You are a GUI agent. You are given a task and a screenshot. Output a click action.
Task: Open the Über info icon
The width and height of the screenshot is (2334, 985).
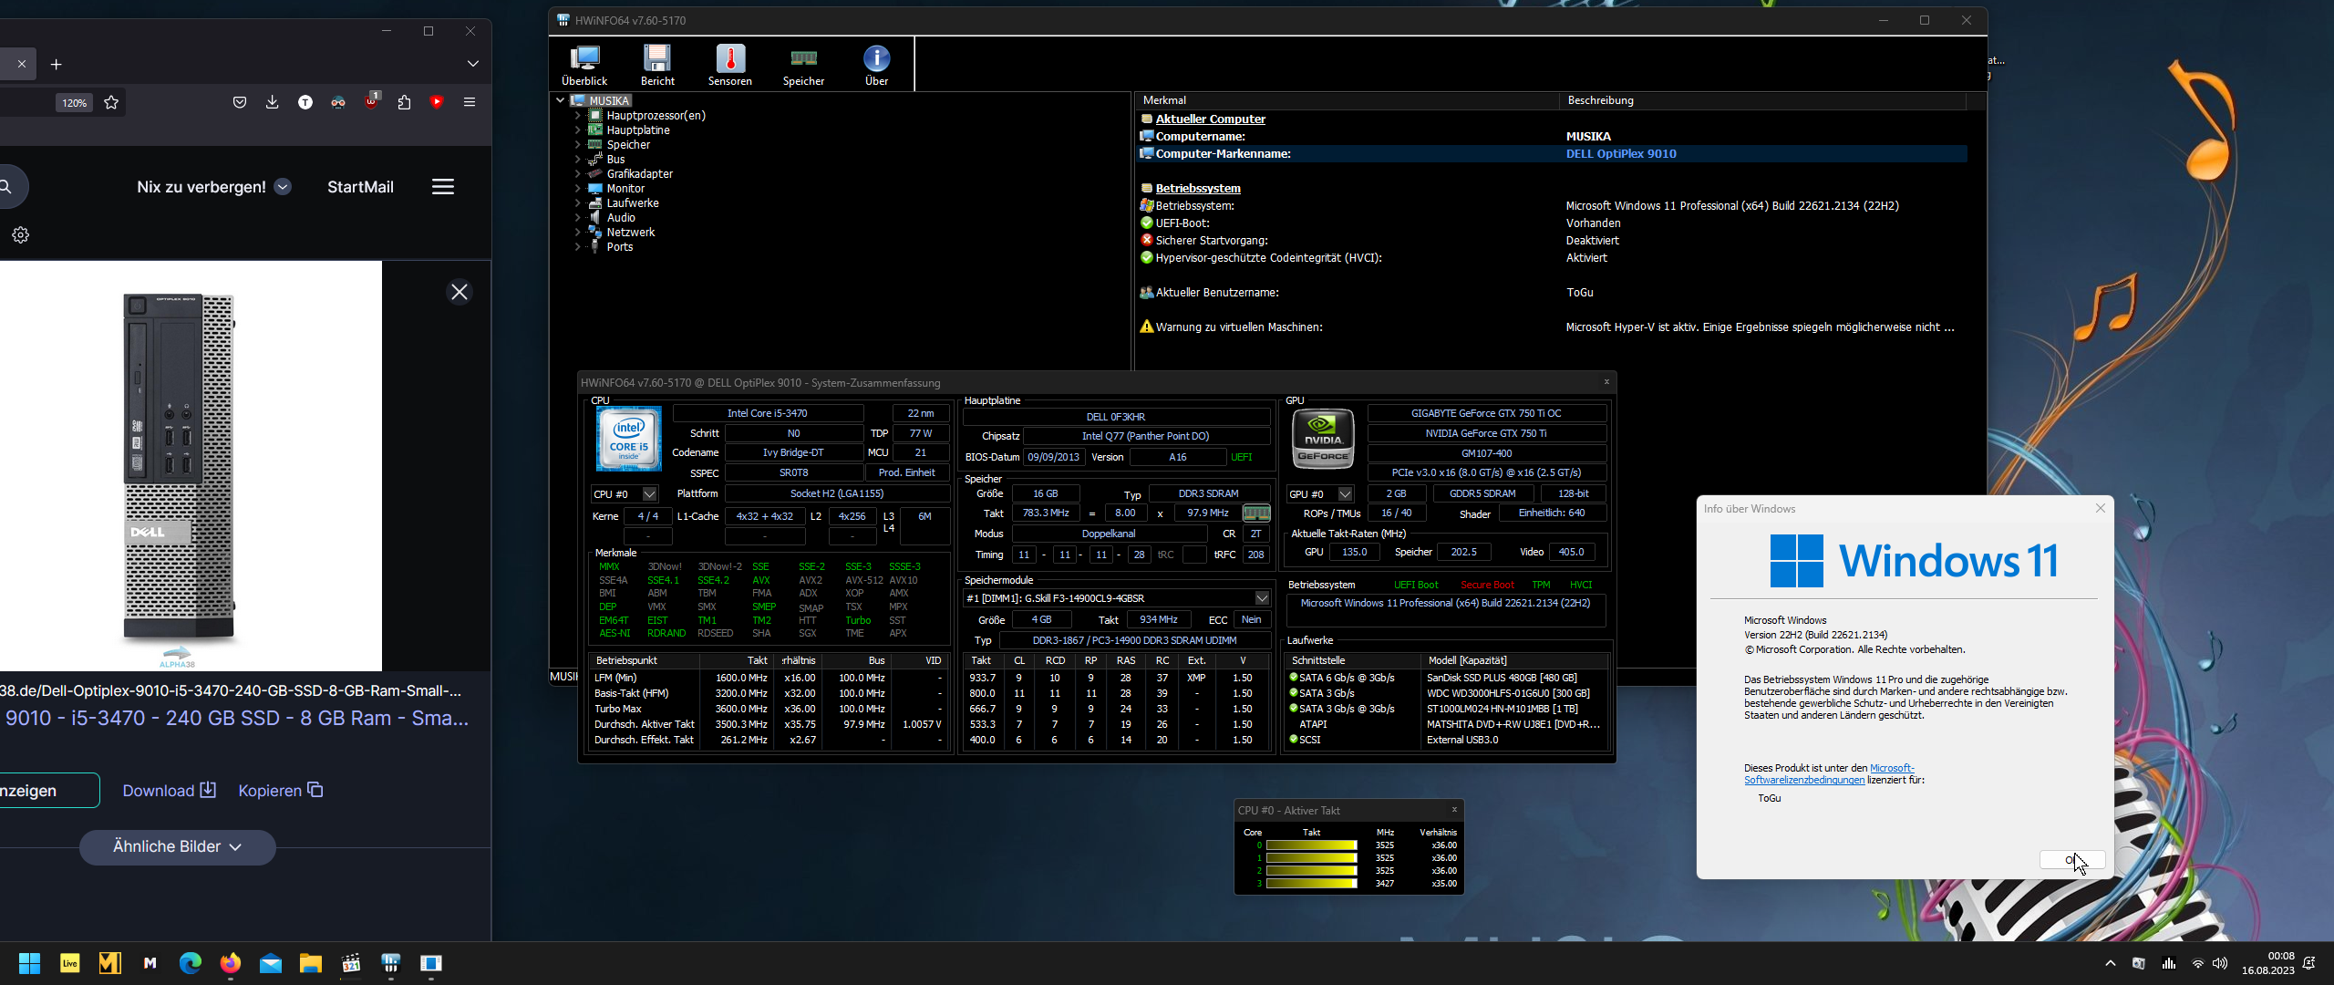[x=876, y=65]
